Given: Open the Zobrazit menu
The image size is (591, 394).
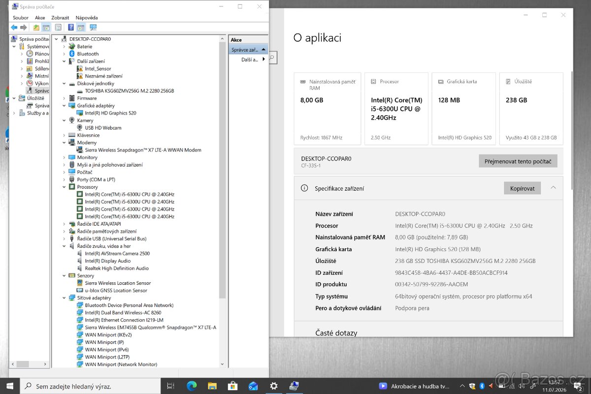Looking at the screenshot, I should (x=60, y=18).
